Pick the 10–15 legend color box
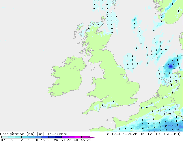183x141 pixels. [38, 137]
